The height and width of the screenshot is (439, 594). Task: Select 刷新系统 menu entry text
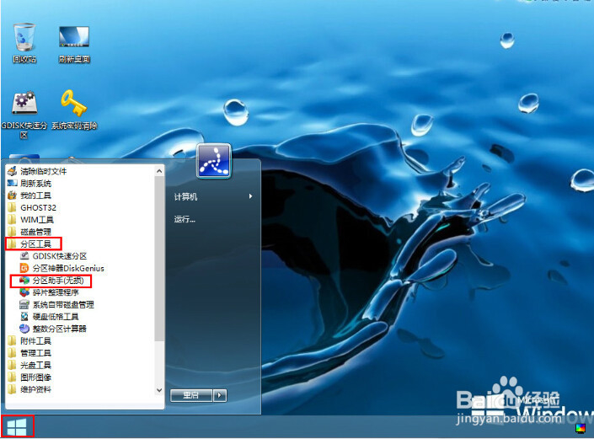[36, 184]
